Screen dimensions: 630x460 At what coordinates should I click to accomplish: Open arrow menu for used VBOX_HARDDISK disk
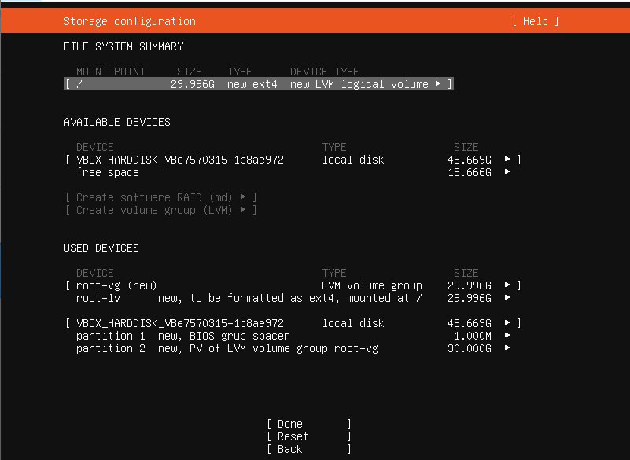click(507, 322)
